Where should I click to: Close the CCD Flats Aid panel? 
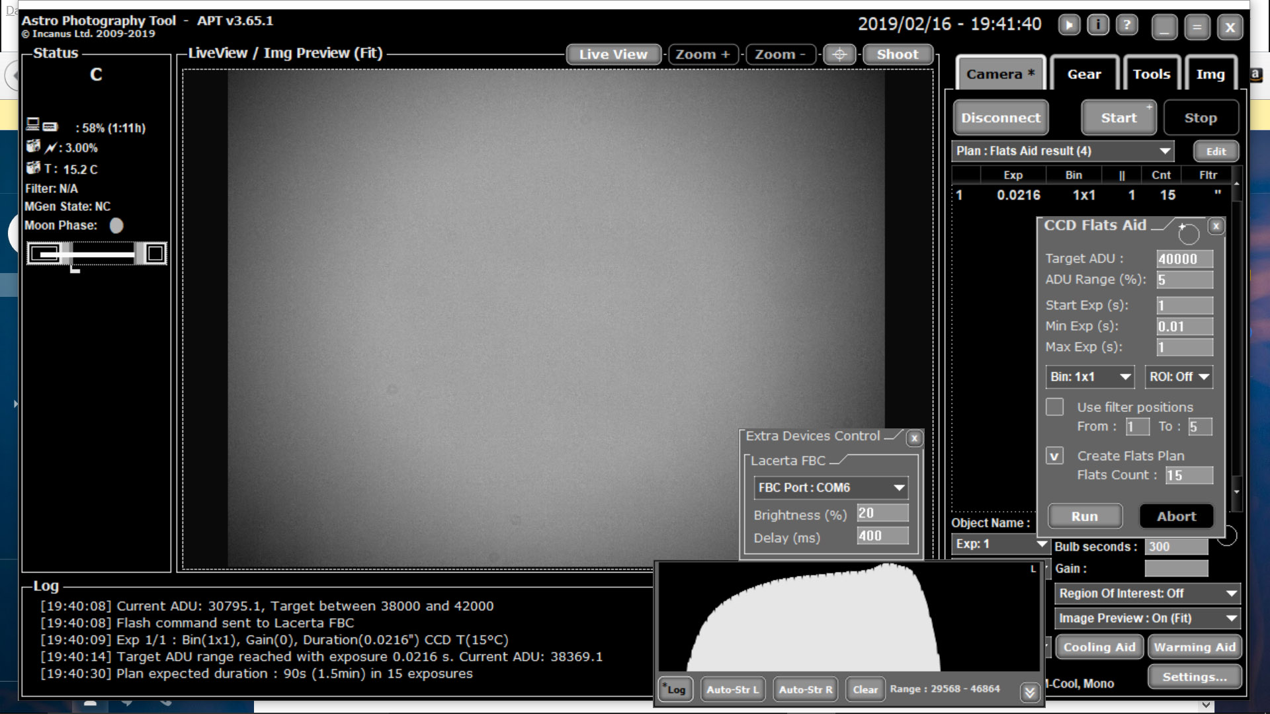tap(1216, 226)
